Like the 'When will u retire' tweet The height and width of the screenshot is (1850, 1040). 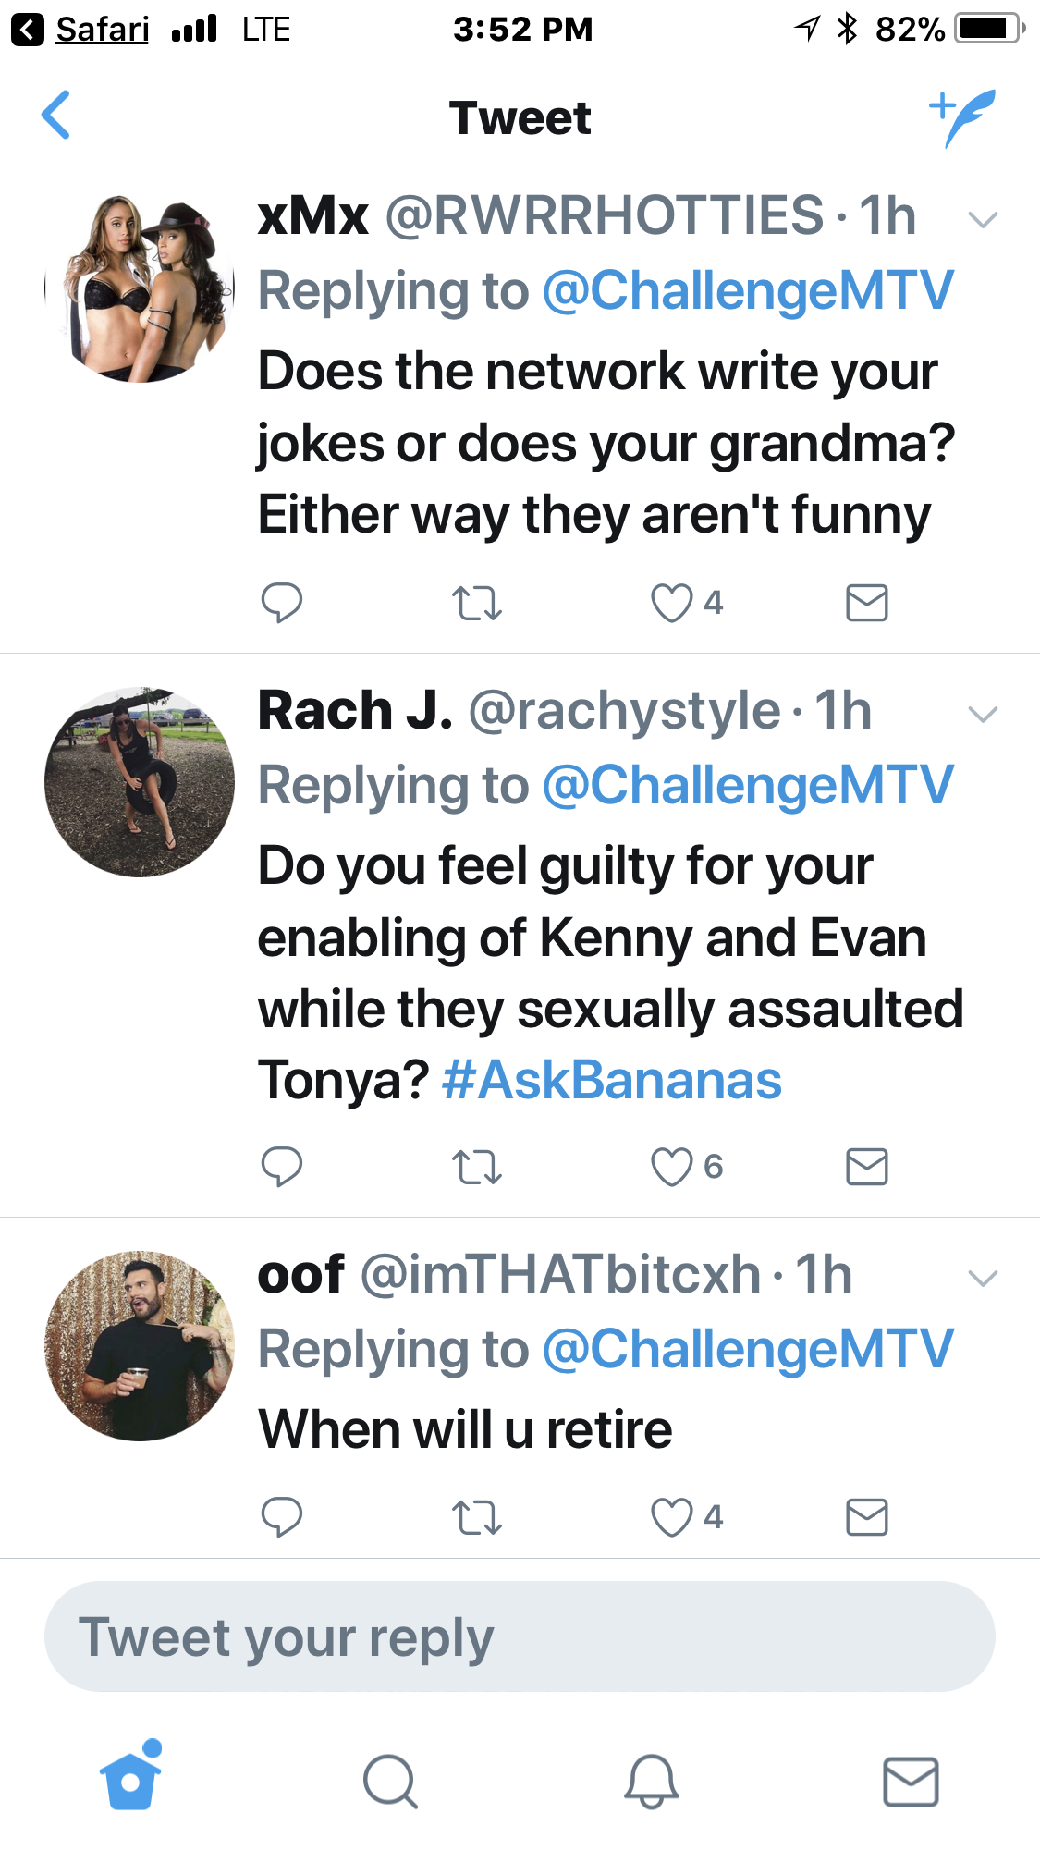672,1517
